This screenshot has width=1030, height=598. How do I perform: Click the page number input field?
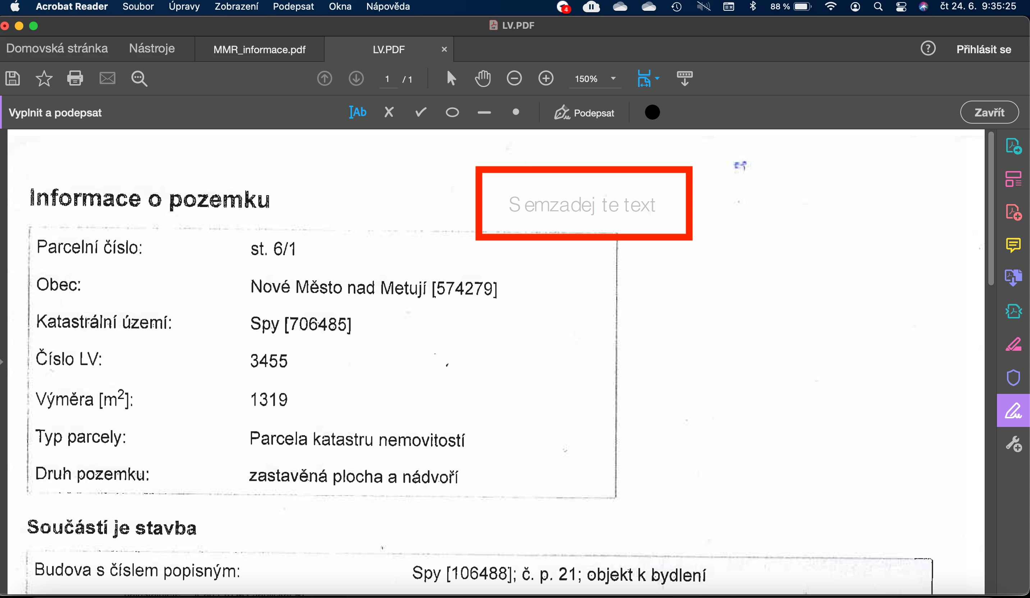pos(387,79)
